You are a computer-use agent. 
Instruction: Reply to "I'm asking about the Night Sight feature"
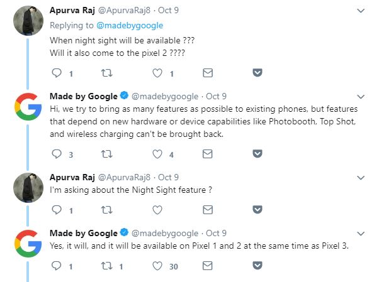coord(57,210)
